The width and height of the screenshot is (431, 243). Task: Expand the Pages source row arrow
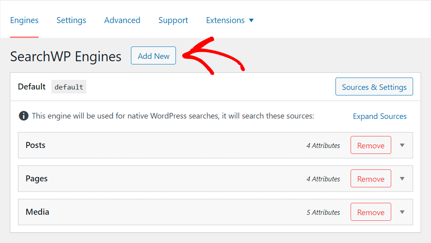(402, 179)
